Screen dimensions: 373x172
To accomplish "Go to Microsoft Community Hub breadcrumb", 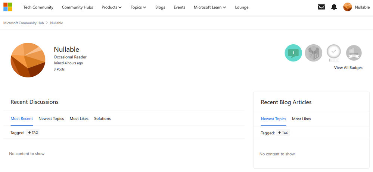I will click(24, 23).
